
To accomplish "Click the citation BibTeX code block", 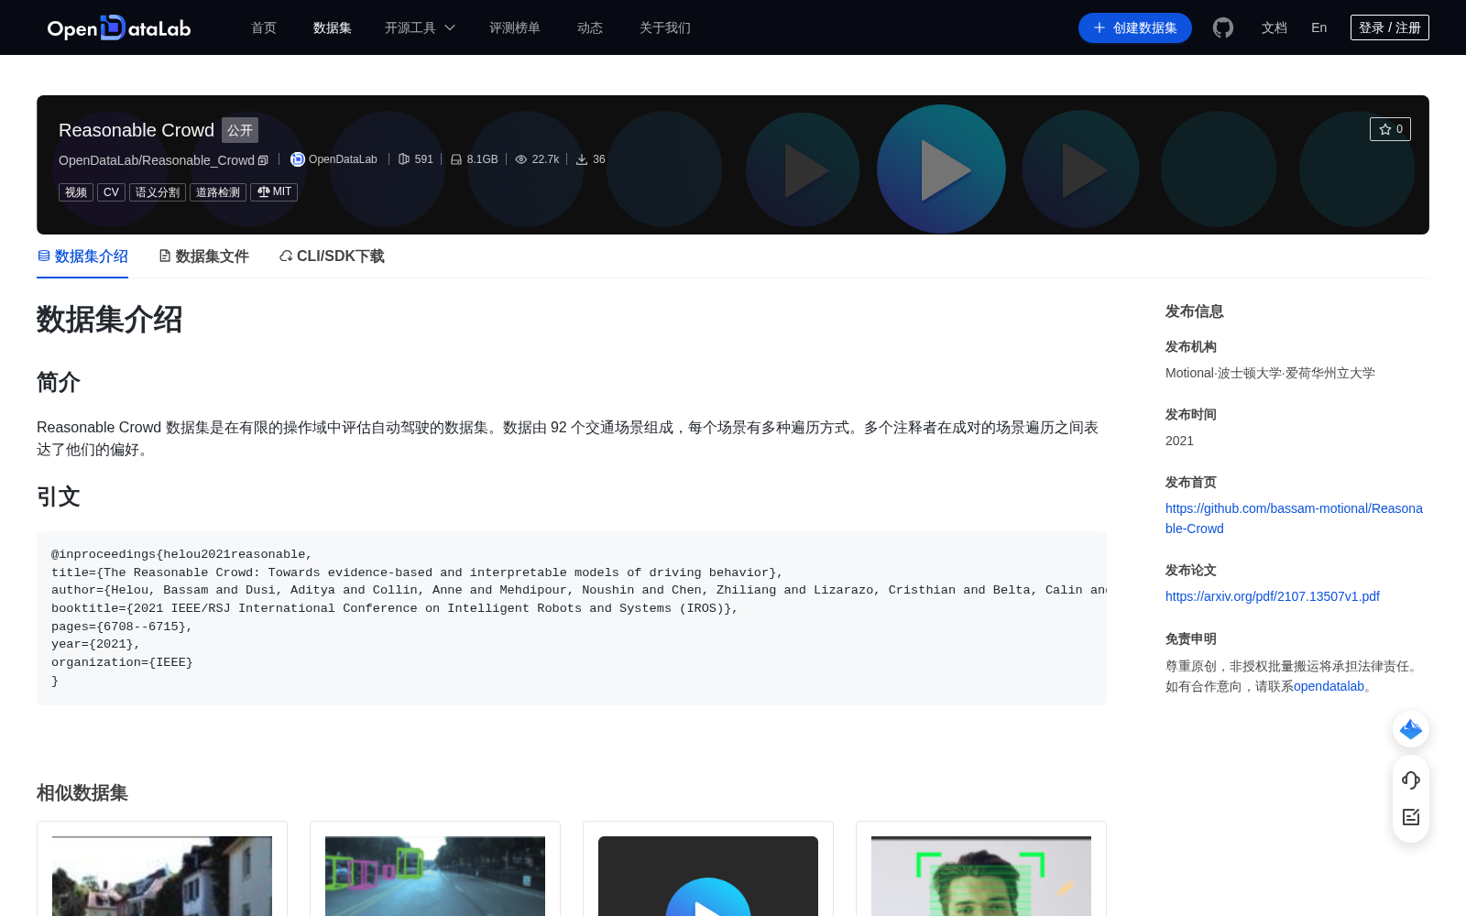I will click(572, 618).
